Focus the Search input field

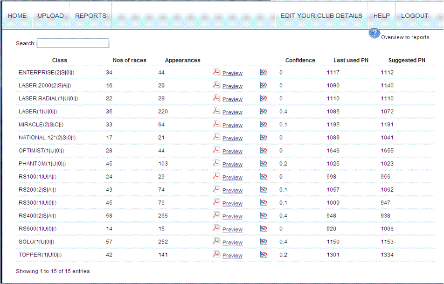(73, 43)
